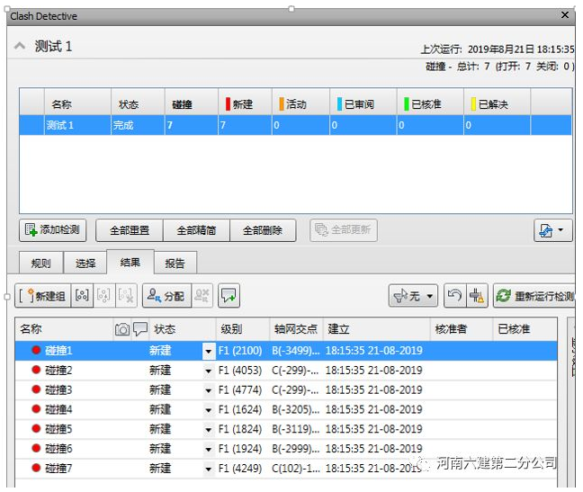
Task: Select clash result 碰撞3
Action: [x=286, y=390]
